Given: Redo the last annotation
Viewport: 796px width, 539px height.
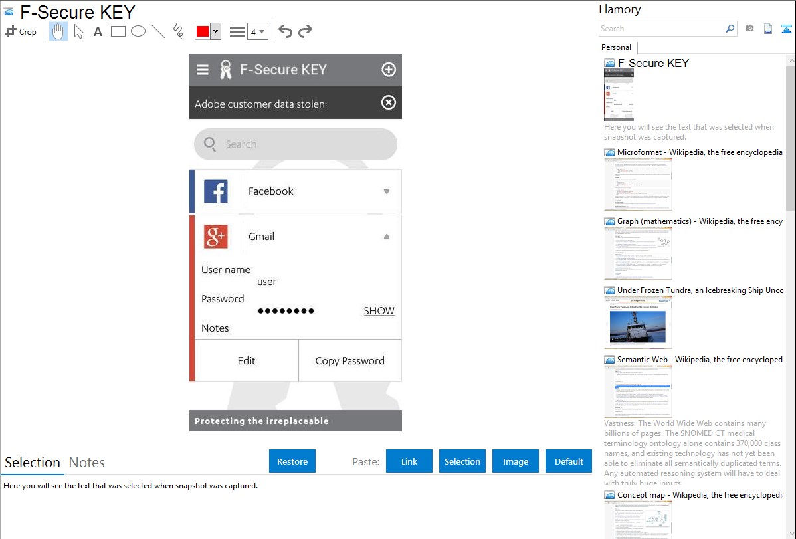Looking at the screenshot, I should (x=305, y=31).
